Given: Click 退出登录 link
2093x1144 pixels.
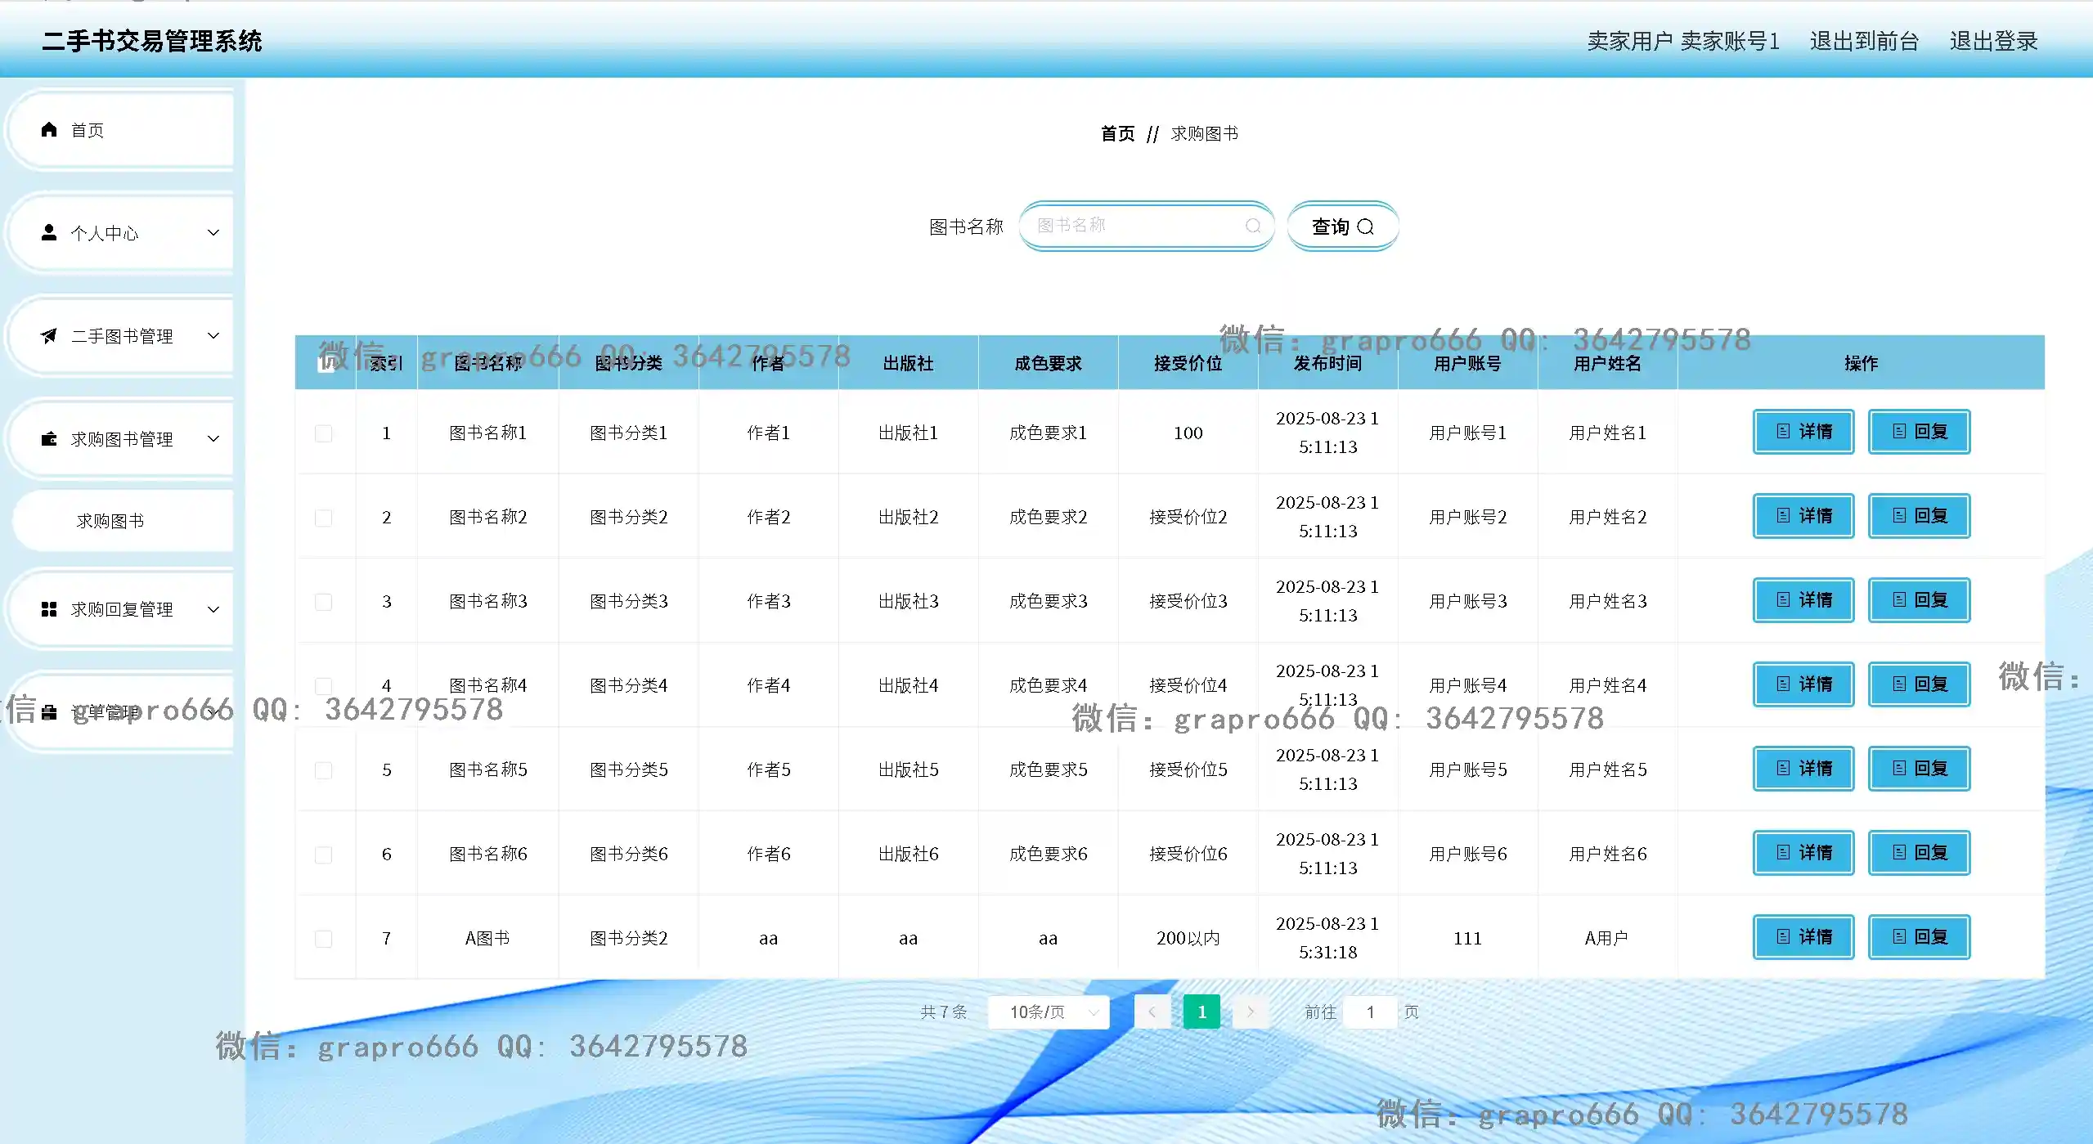Looking at the screenshot, I should (1992, 41).
